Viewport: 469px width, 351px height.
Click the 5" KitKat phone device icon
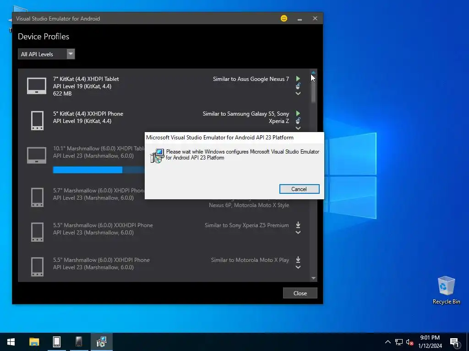pos(37,121)
